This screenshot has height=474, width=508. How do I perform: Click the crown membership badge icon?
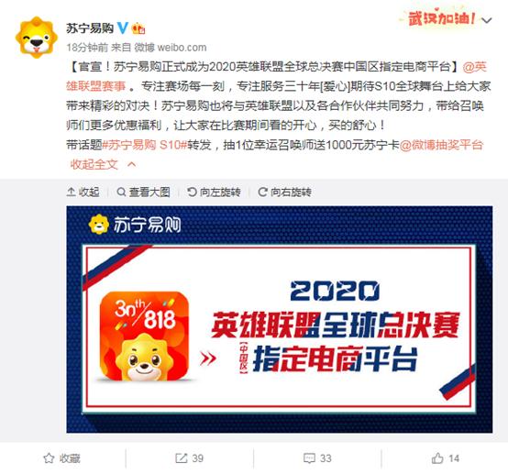point(138,28)
